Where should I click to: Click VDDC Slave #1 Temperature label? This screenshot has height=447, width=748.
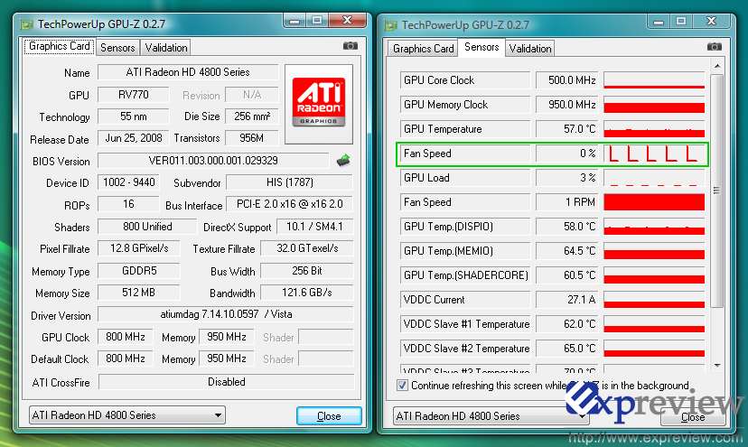(x=465, y=324)
